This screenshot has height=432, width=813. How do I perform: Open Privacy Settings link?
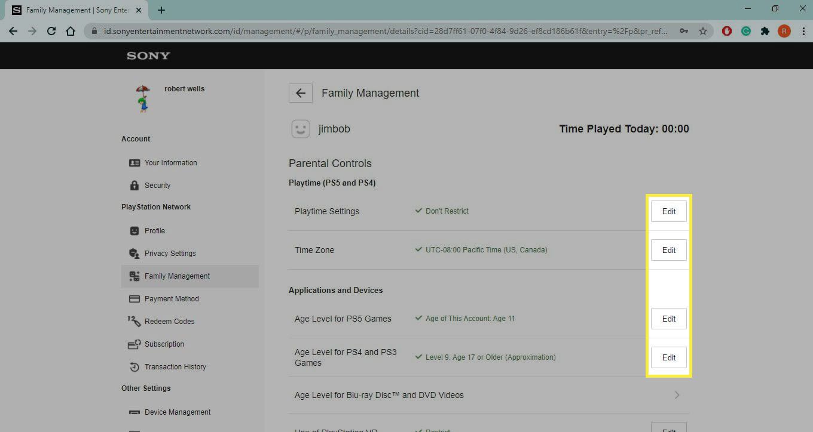(x=170, y=254)
